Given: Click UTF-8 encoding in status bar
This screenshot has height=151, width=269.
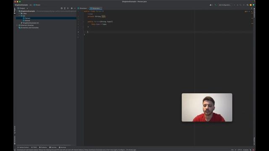Looking at the screenshot, I should click(240, 150).
